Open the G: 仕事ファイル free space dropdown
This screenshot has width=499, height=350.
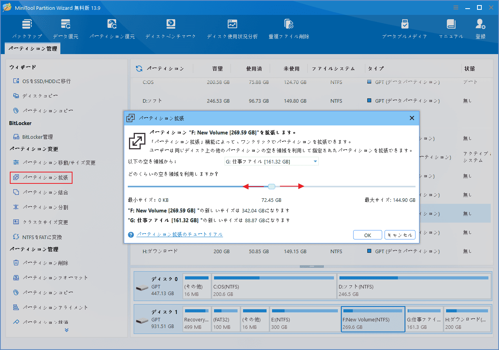point(271,161)
